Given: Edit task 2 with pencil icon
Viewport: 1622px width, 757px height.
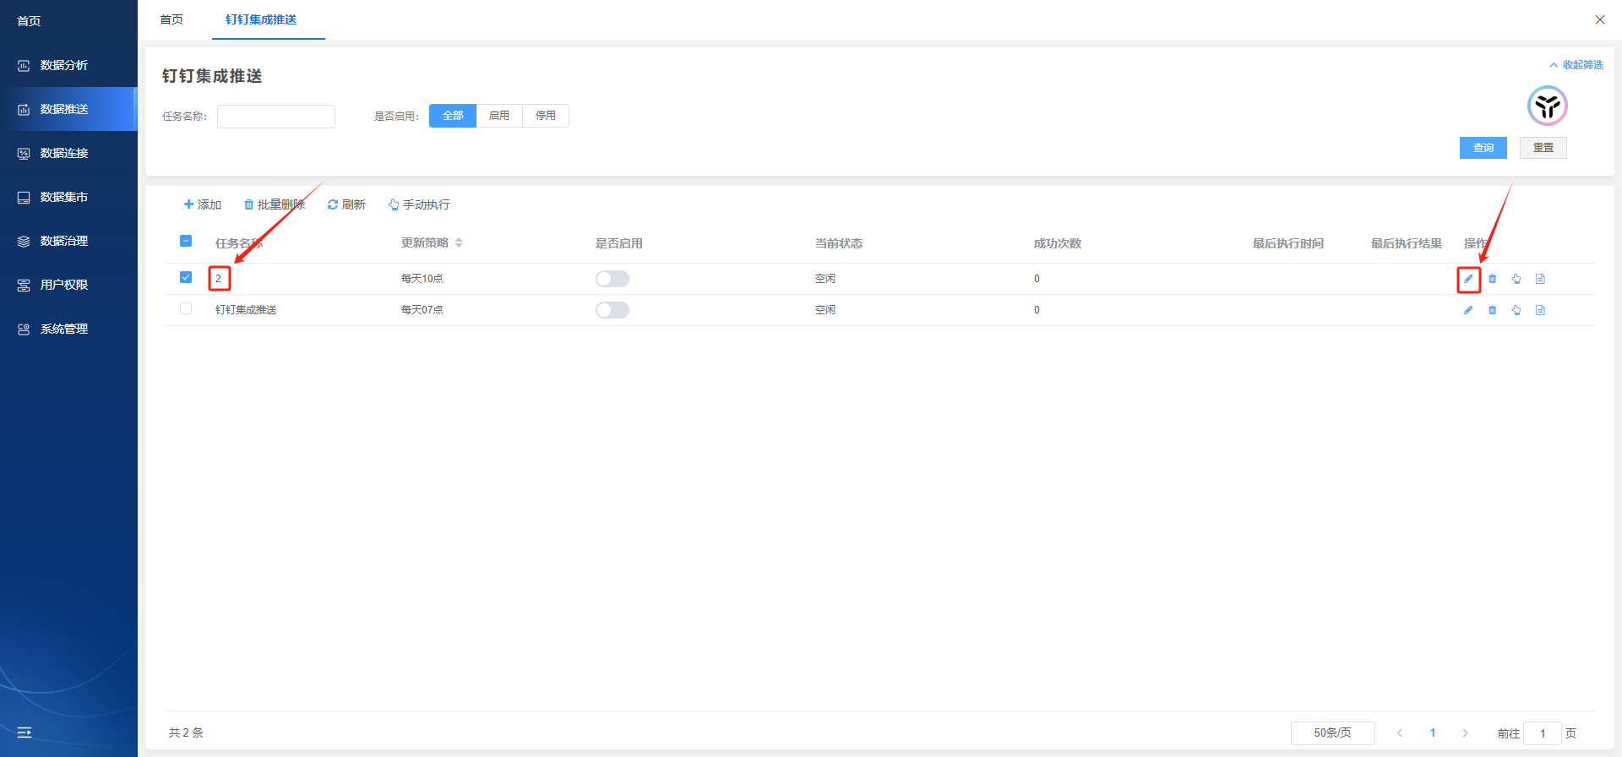Looking at the screenshot, I should (x=1468, y=279).
